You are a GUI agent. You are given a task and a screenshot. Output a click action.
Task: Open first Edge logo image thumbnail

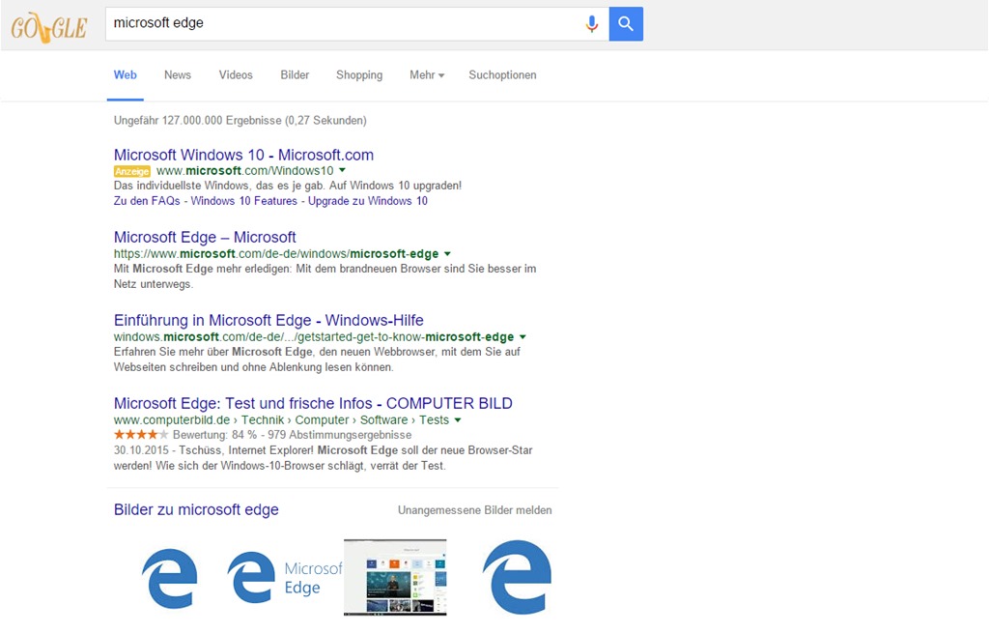pos(169,578)
